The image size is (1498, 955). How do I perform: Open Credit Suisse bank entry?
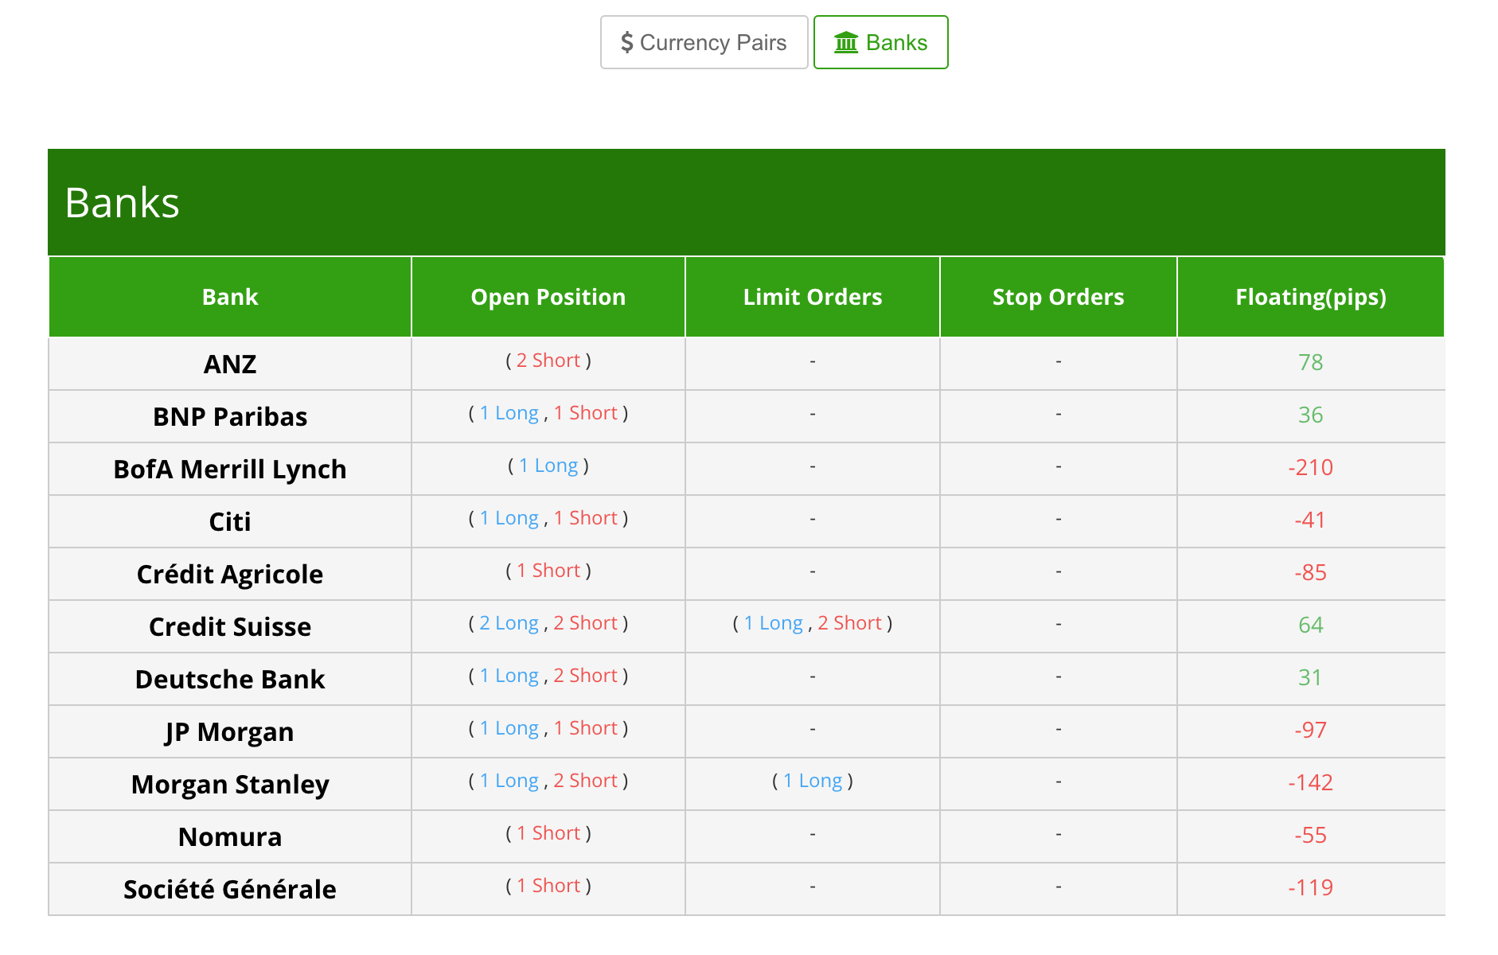230,626
